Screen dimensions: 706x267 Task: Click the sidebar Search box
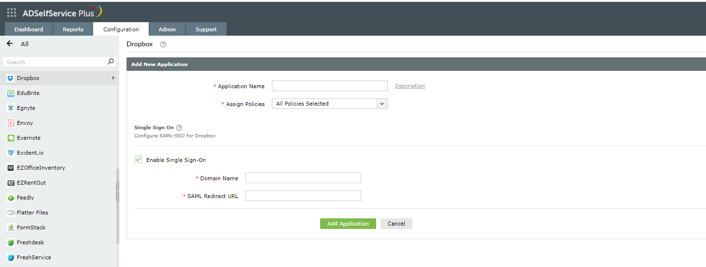click(x=59, y=62)
